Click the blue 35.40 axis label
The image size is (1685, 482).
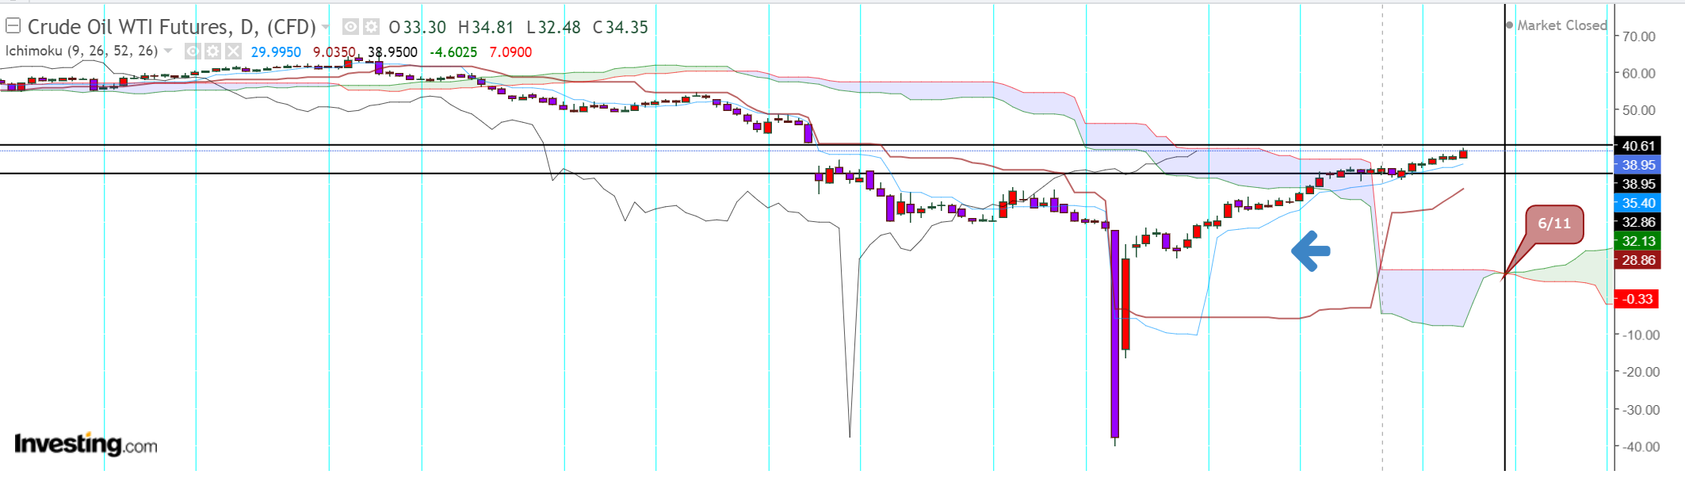pos(1637,203)
